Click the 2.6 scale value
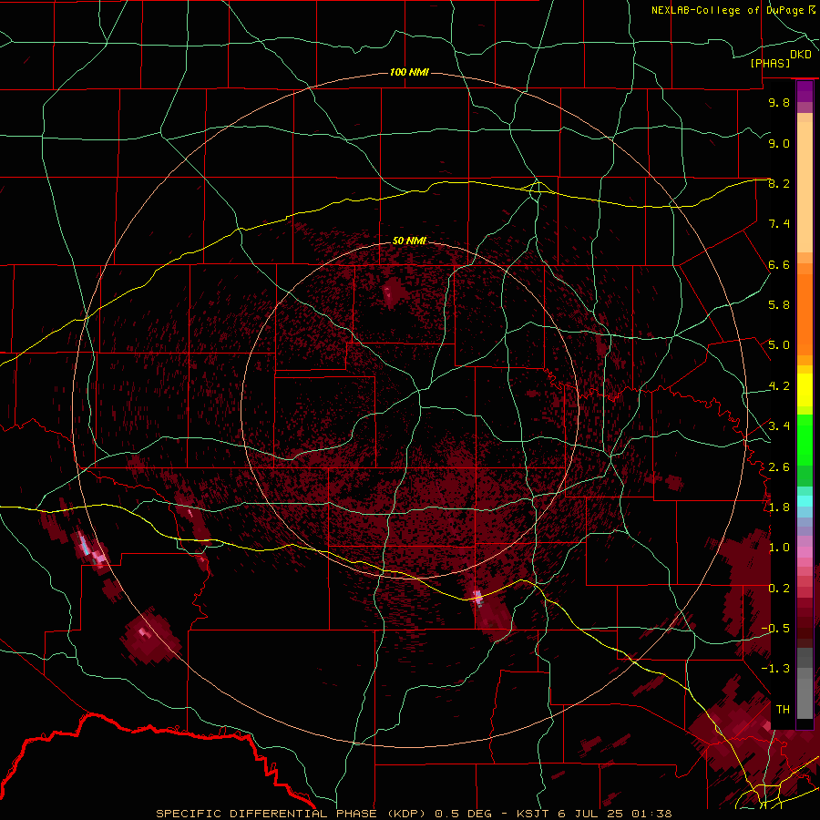The height and width of the screenshot is (820, 820). click(x=779, y=467)
